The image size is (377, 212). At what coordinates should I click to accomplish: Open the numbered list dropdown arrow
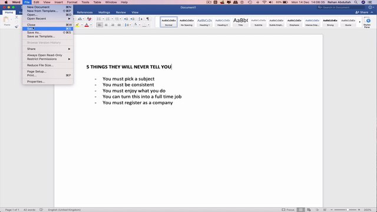pyautogui.click(x=112, y=19)
